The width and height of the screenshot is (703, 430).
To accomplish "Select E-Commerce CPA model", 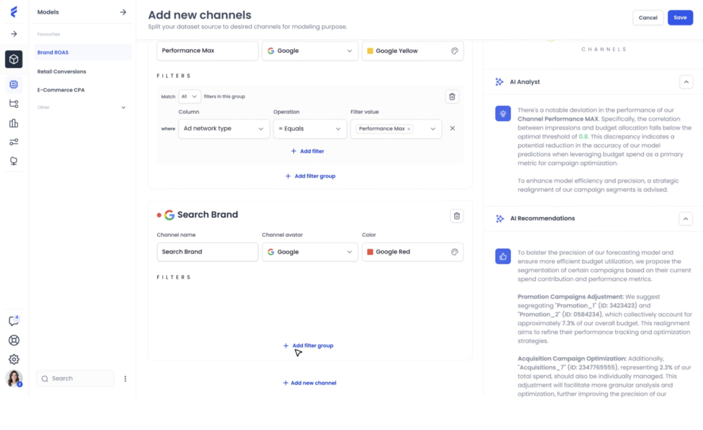I will (60, 90).
